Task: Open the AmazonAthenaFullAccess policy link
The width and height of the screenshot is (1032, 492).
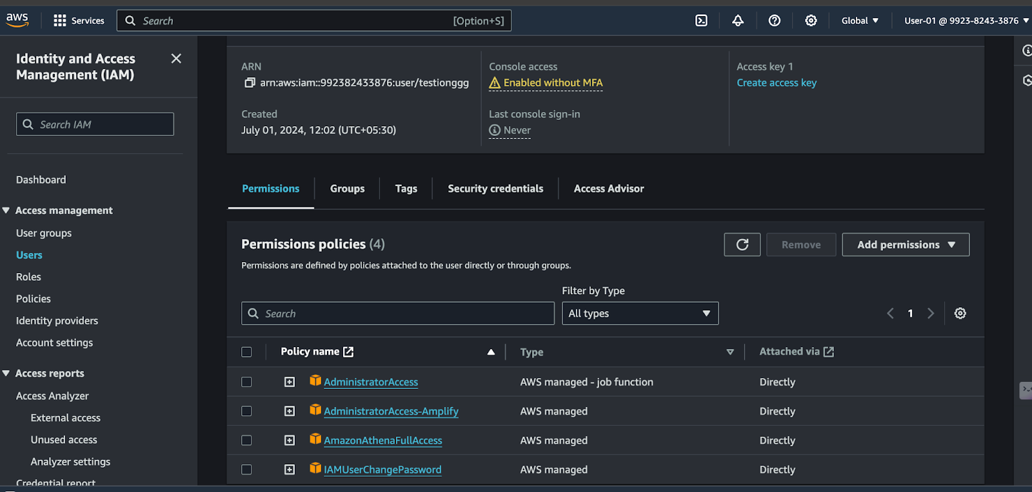Action: point(383,440)
